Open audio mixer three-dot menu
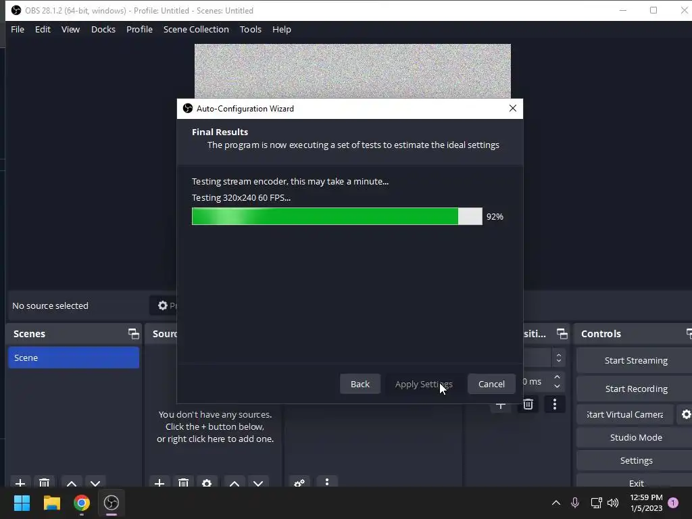Viewport: 692px width, 519px height. 327,483
